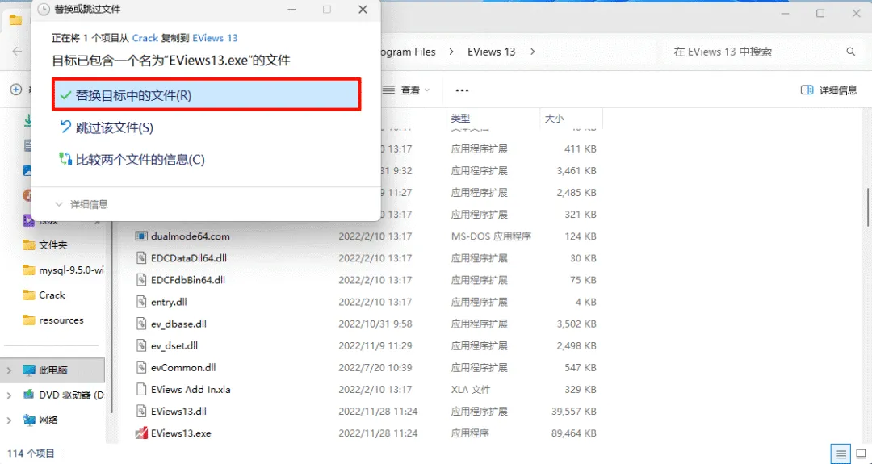872x464 pixels.
Task: Select evCommon.dll file icon
Action: pos(140,367)
